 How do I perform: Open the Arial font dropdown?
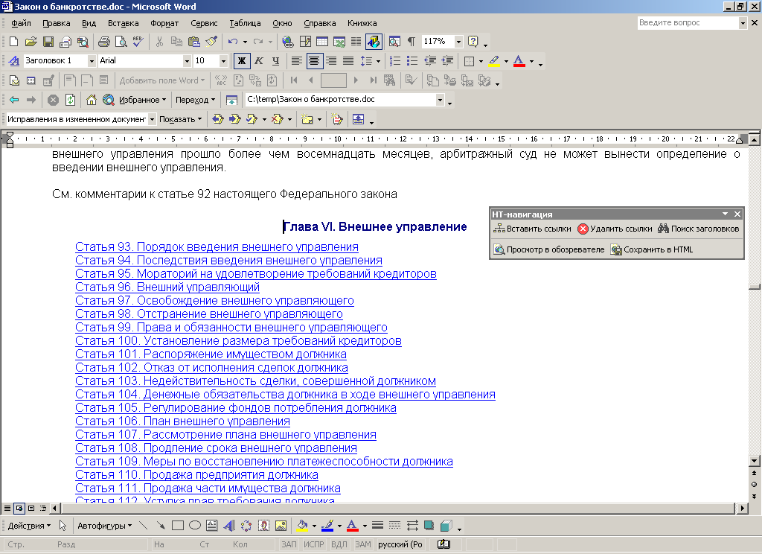coord(187,61)
